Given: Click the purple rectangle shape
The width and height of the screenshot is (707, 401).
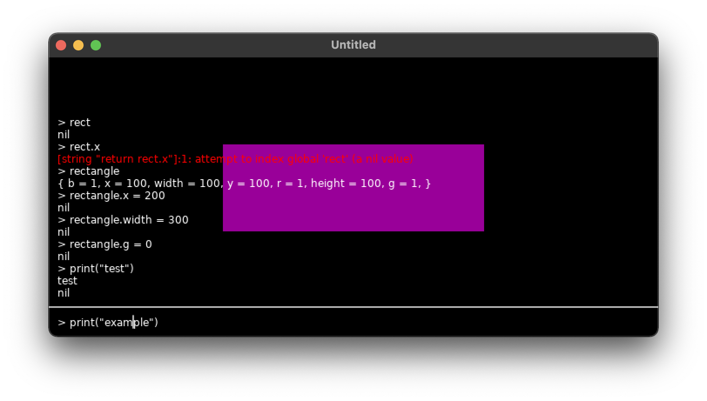Looking at the screenshot, I should (353, 187).
